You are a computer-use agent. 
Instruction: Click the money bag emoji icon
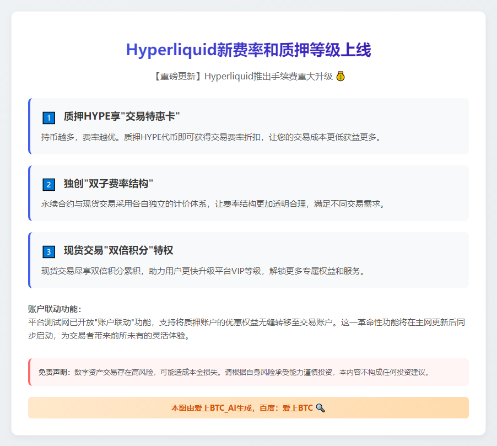pos(341,77)
